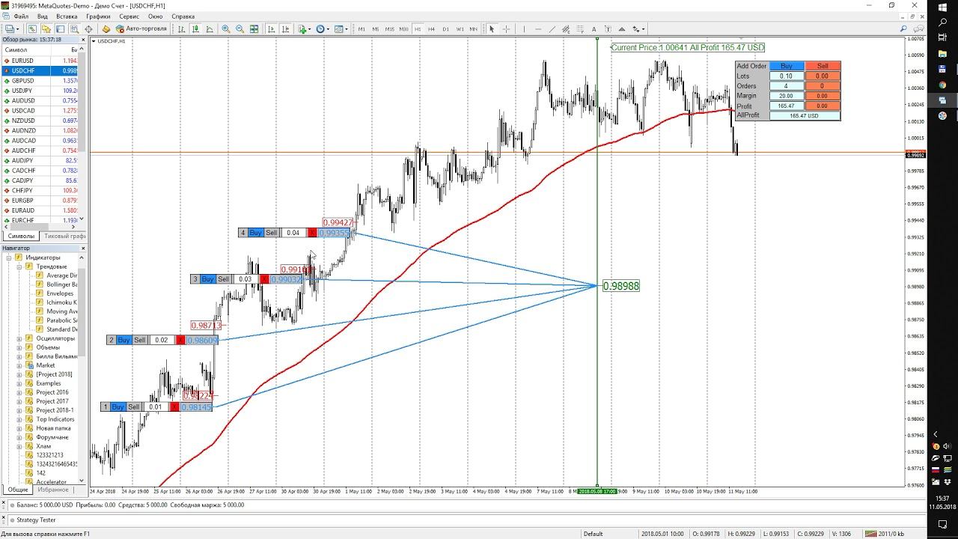Toggle the Авто-торговля button
The height and width of the screenshot is (539, 958).
[141, 29]
